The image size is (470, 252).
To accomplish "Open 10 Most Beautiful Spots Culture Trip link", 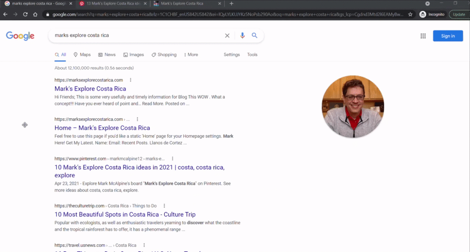I will (125, 214).
